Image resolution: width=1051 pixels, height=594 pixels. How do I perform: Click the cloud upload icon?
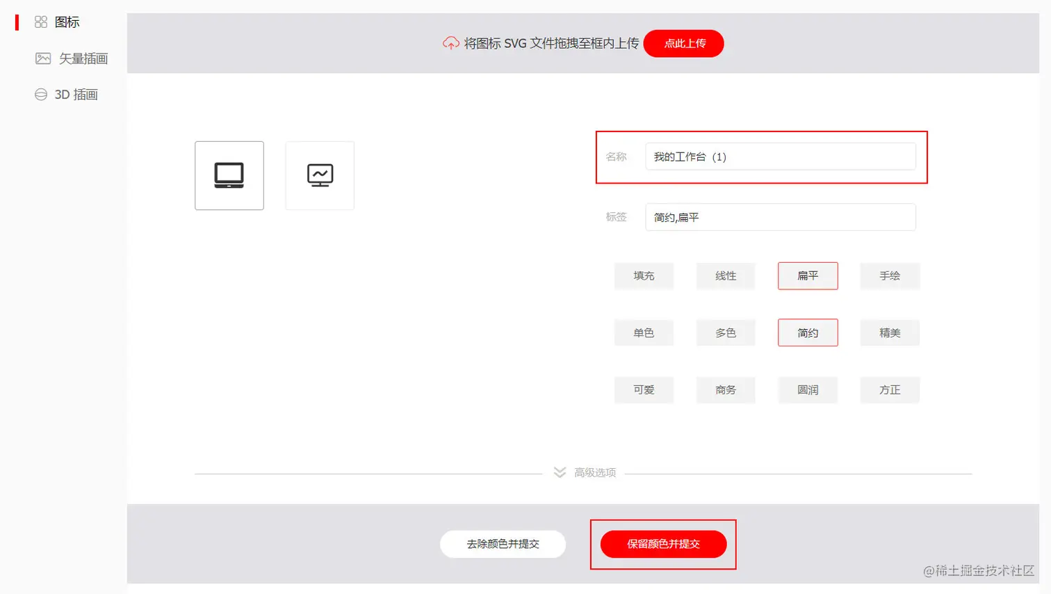(450, 43)
